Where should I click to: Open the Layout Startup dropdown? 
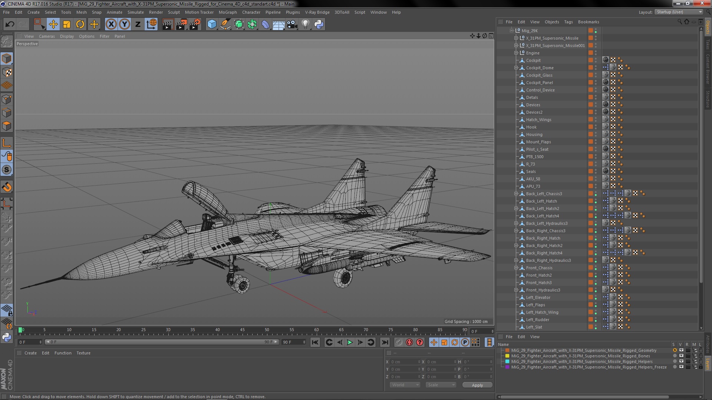679,12
